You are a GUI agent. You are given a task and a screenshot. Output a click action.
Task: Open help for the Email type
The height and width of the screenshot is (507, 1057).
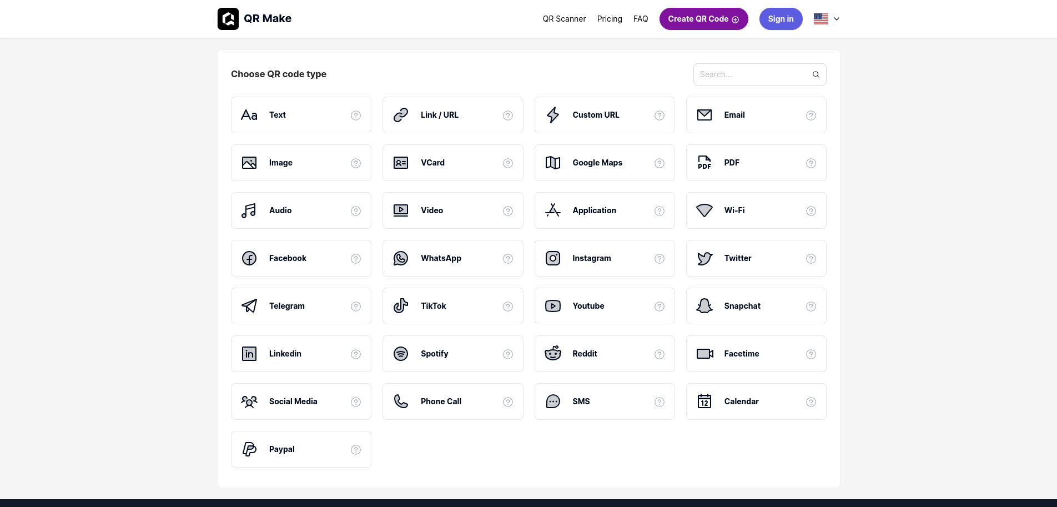811,116
